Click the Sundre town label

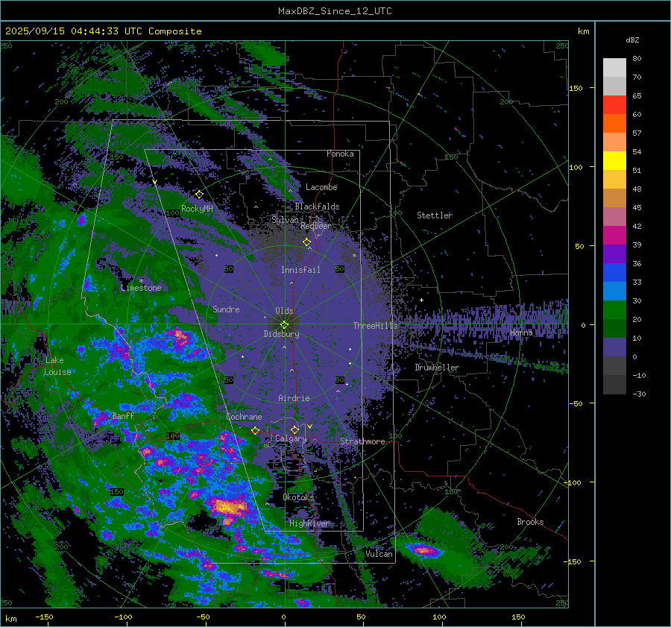point(226,309)
